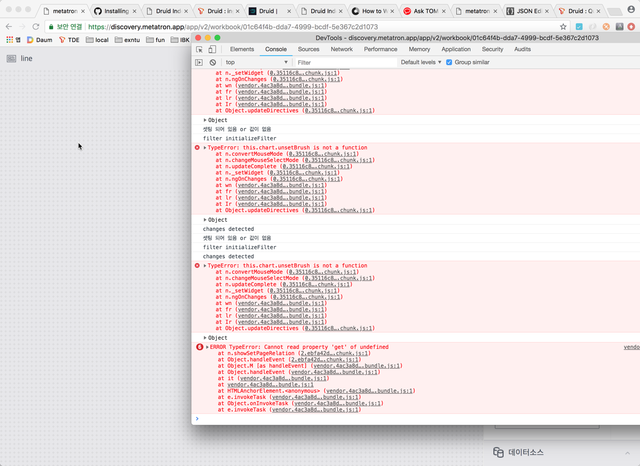The height and width of the screenshot is (466, 640).
Task: Click the browser back arrow
Action: (x=9, y=27)
